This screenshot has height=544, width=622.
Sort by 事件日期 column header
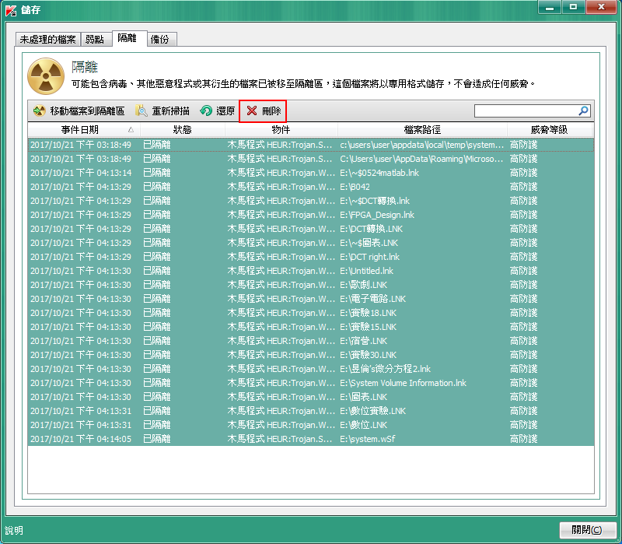[x=79, y=129]
